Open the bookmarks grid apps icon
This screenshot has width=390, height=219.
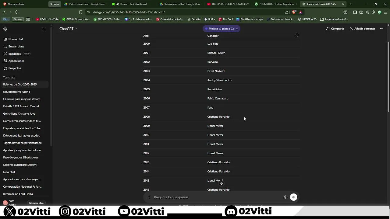click(x=28, y=19)
